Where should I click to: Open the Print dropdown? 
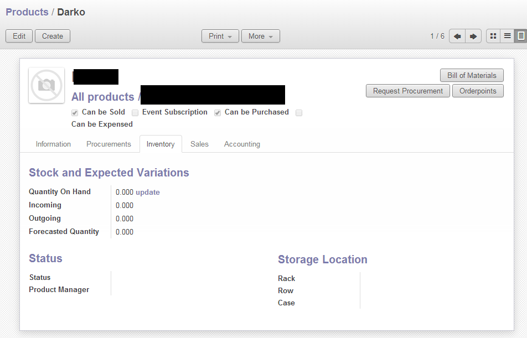(220, 37)
